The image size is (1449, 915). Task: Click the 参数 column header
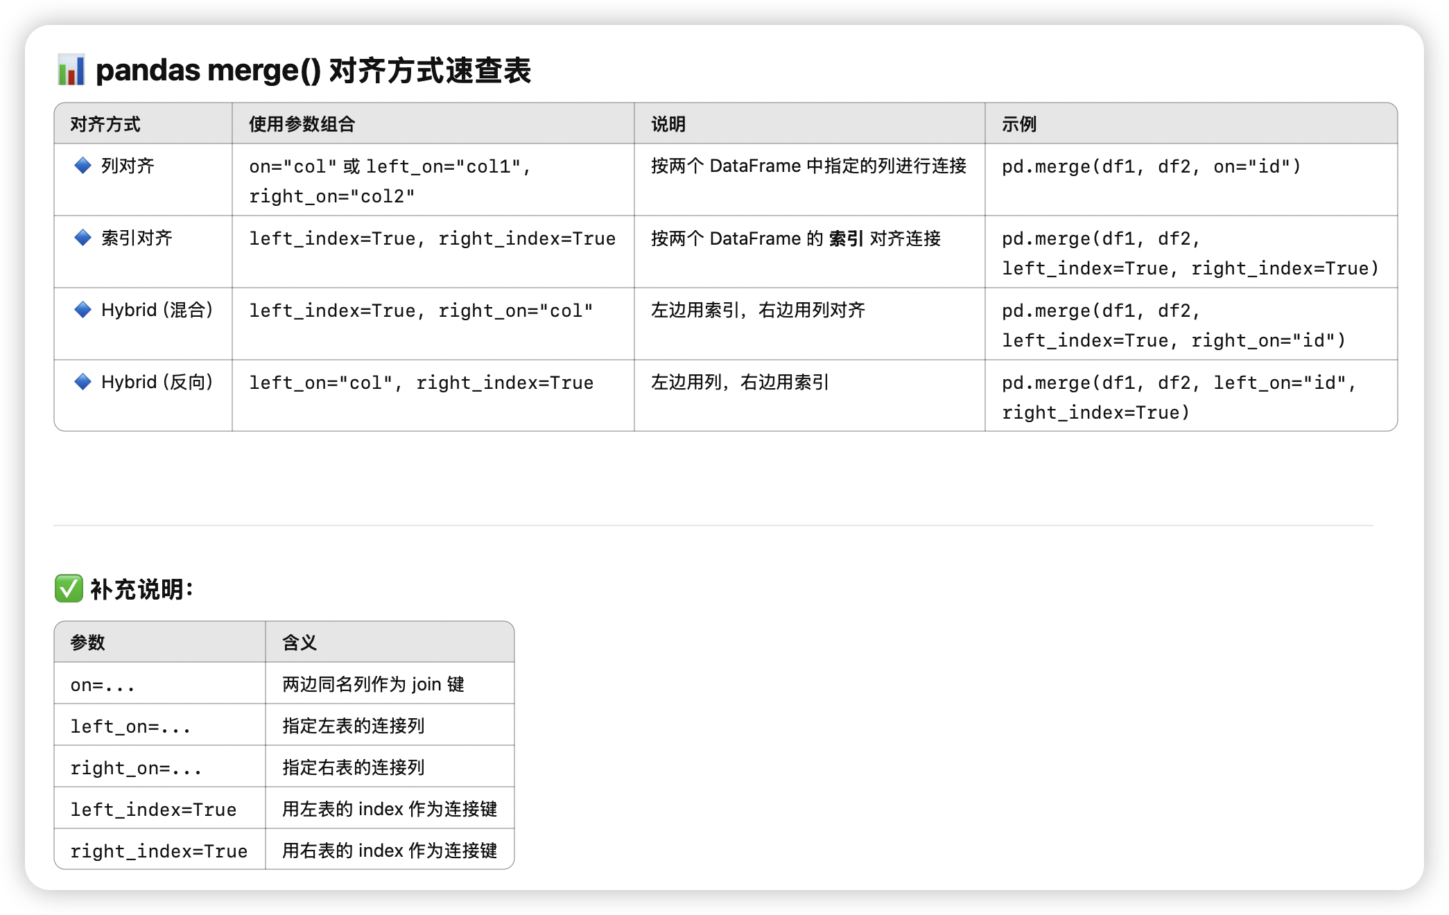pyautogui.click(x=87, y=642)
